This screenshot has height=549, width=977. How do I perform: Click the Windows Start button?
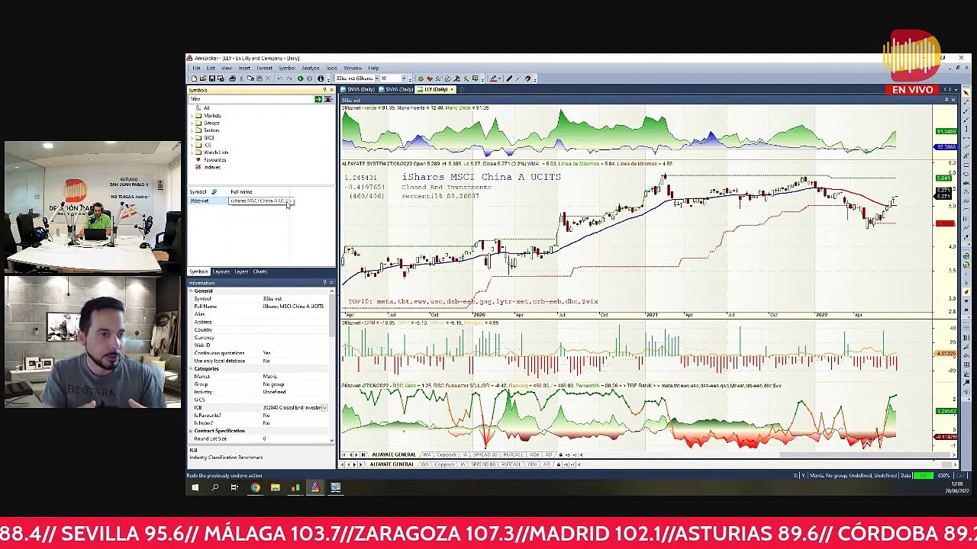(x=195, y=487)
